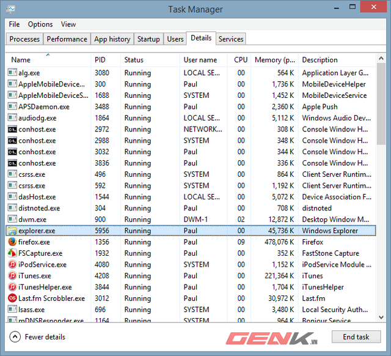
Task: Open the View menu
Action: (x=68, y=24)
